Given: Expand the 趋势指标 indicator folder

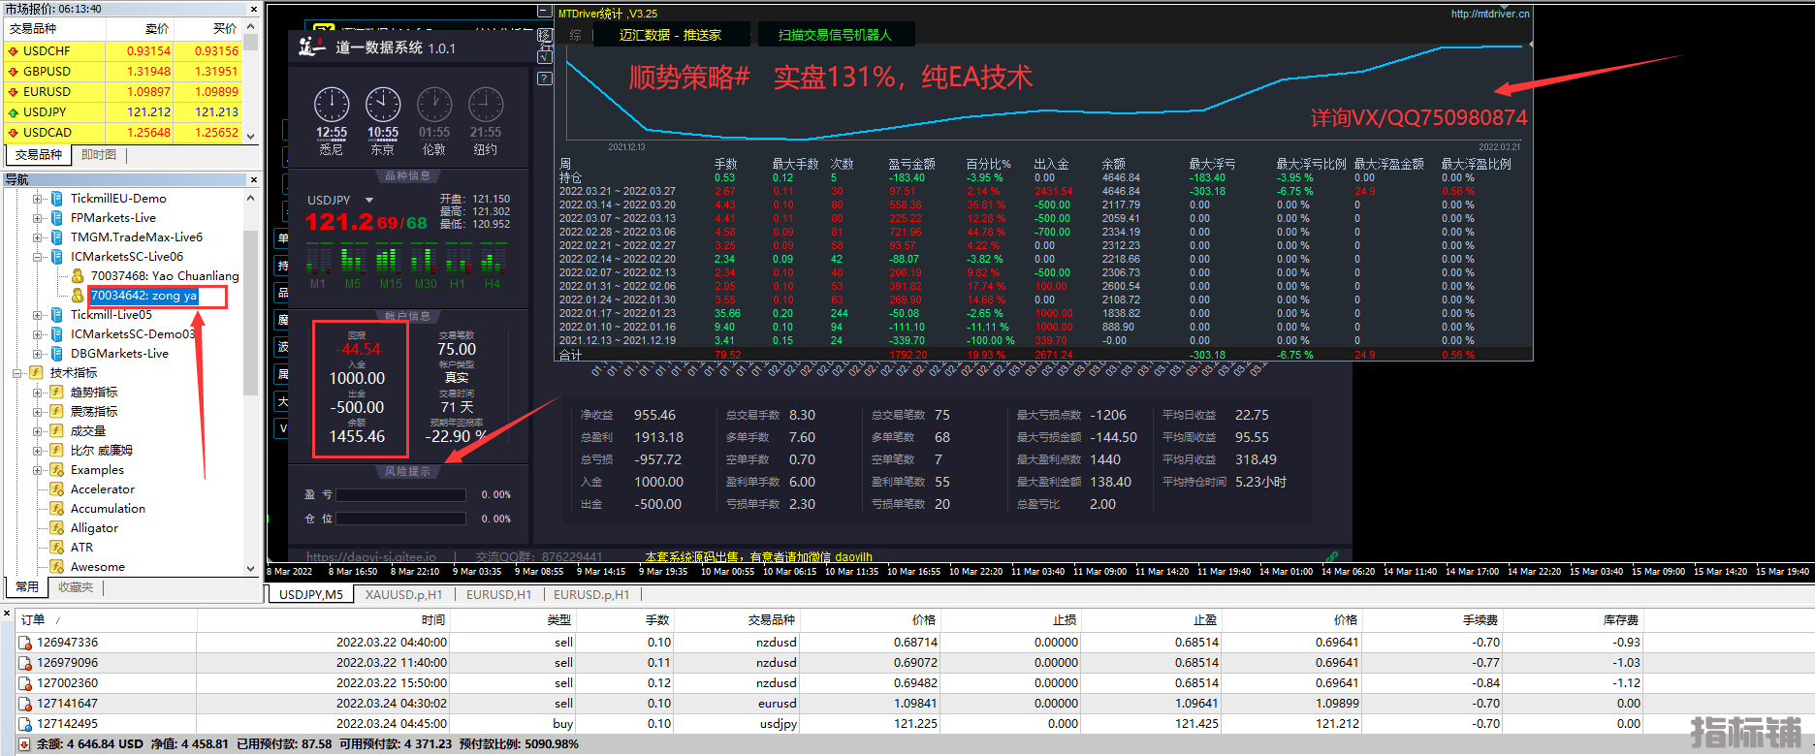Looking at the screenshot, I should click(x=38, y=393).
